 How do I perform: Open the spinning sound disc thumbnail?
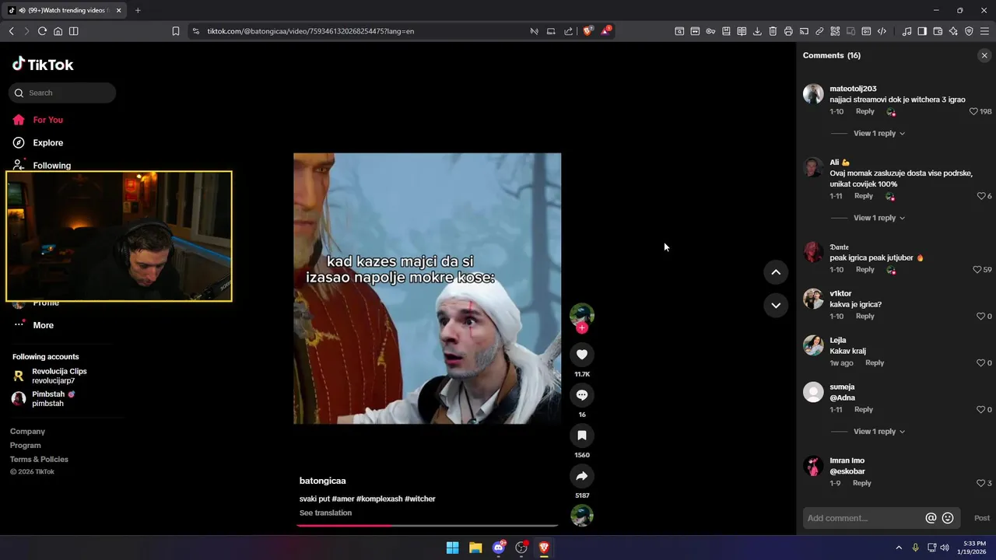(581, 516)
